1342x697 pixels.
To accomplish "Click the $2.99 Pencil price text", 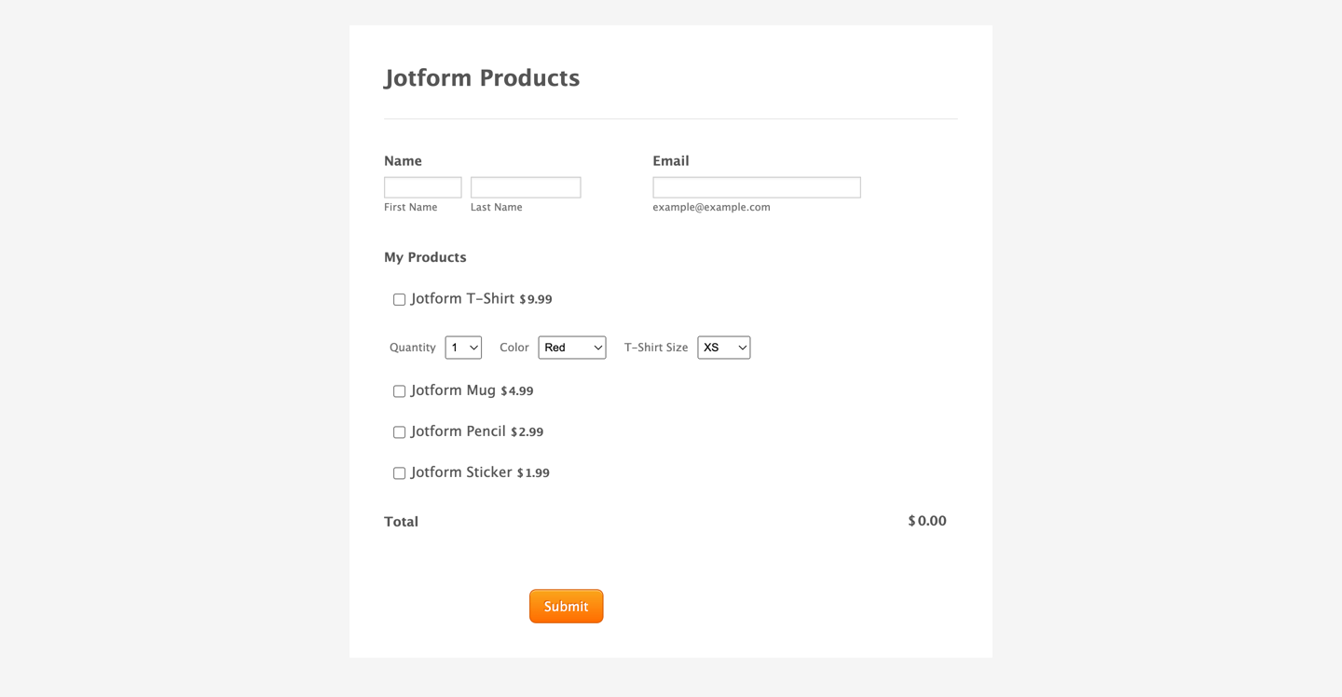I will (x=527, y=432).
